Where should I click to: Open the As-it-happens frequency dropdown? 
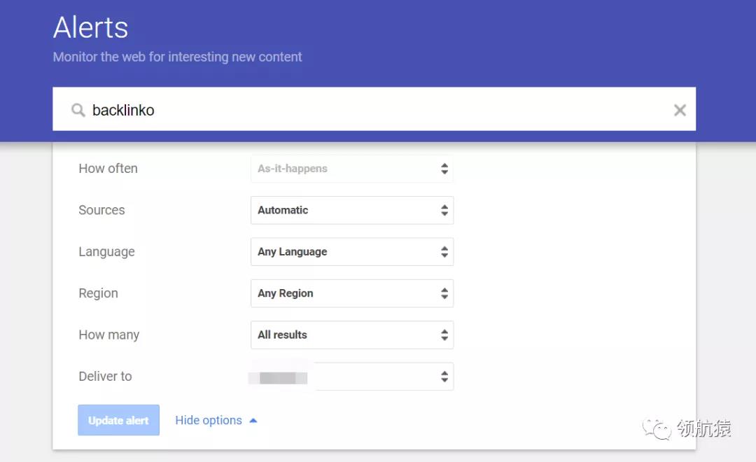click(351, 169)
